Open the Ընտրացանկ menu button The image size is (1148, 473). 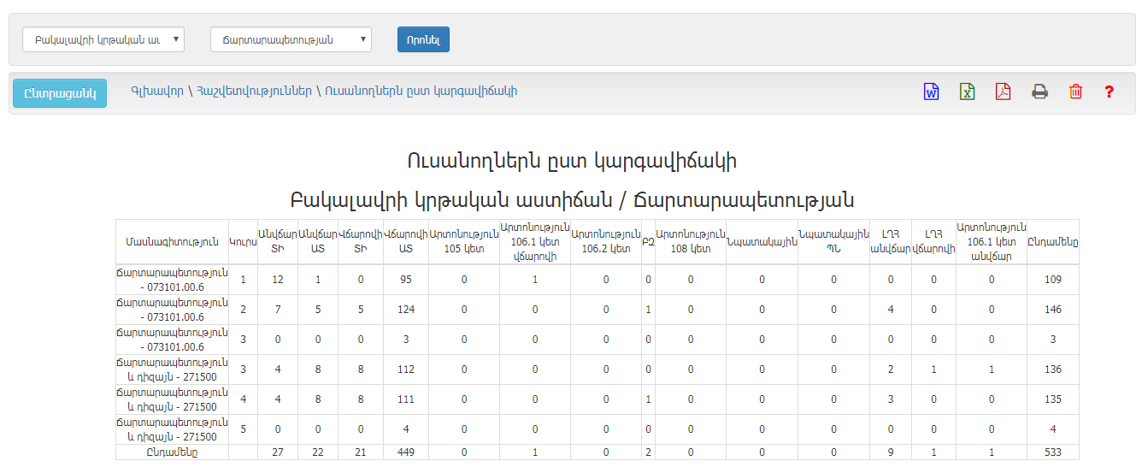pos(60,93)
